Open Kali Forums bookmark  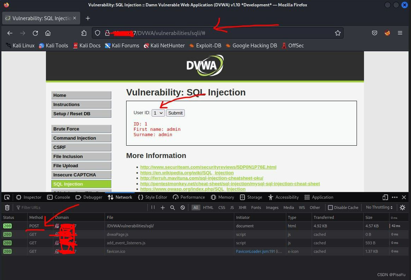(122, 46)
